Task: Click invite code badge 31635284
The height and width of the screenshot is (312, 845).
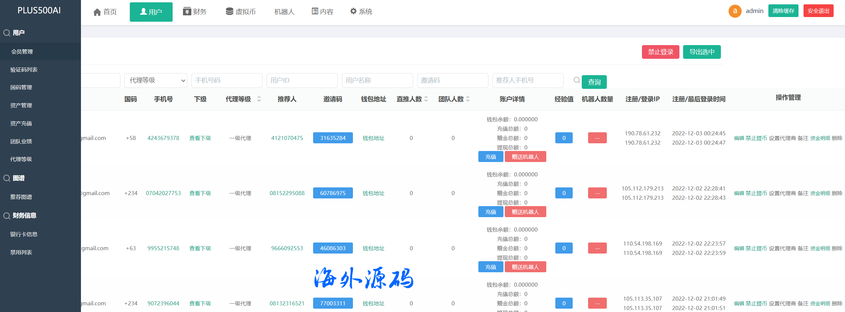Action: click(x=333, y=138)
